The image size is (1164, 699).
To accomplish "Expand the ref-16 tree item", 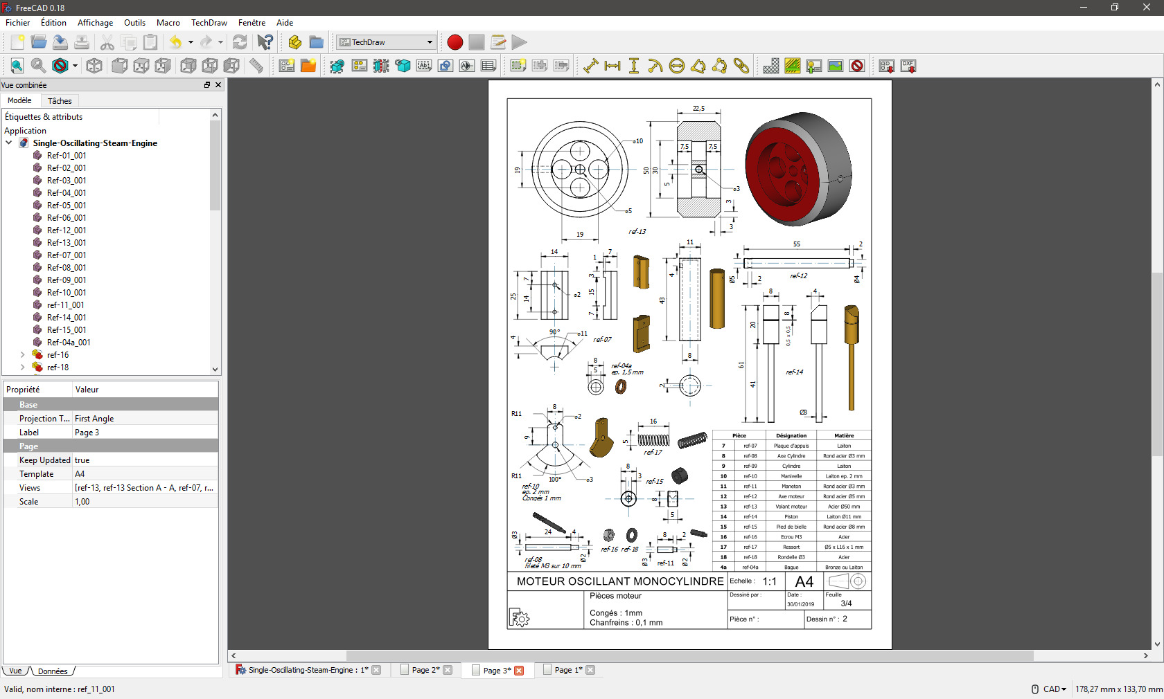I will (x=22, y=355).
